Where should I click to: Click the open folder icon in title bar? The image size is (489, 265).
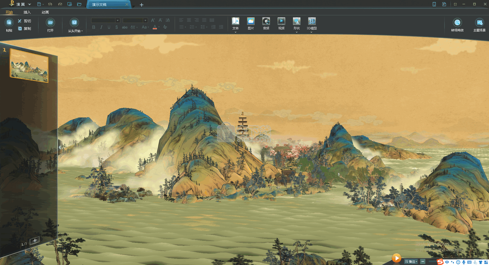[79, 4]
